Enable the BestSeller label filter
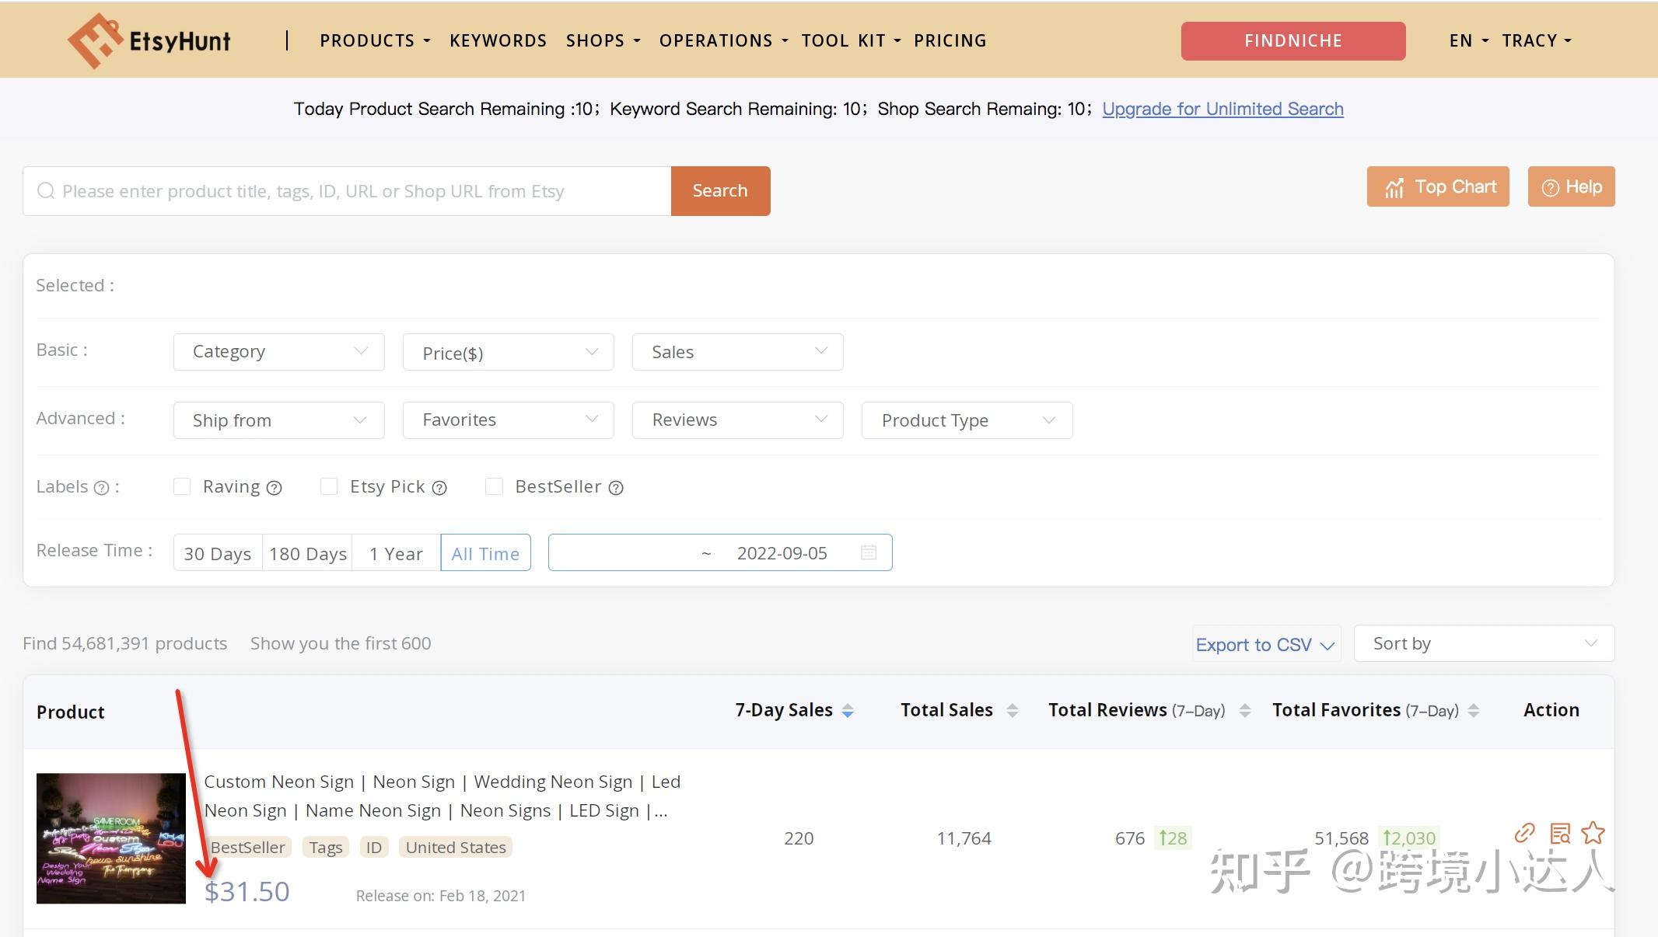The height and width of the screenshot is (937, 1658). pos(495,486)
